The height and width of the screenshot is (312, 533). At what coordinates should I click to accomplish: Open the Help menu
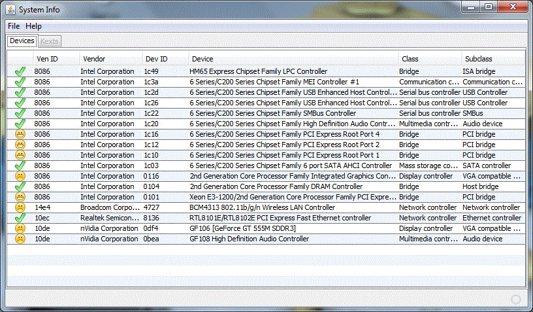pyautogui.click(x=34, y=26)
